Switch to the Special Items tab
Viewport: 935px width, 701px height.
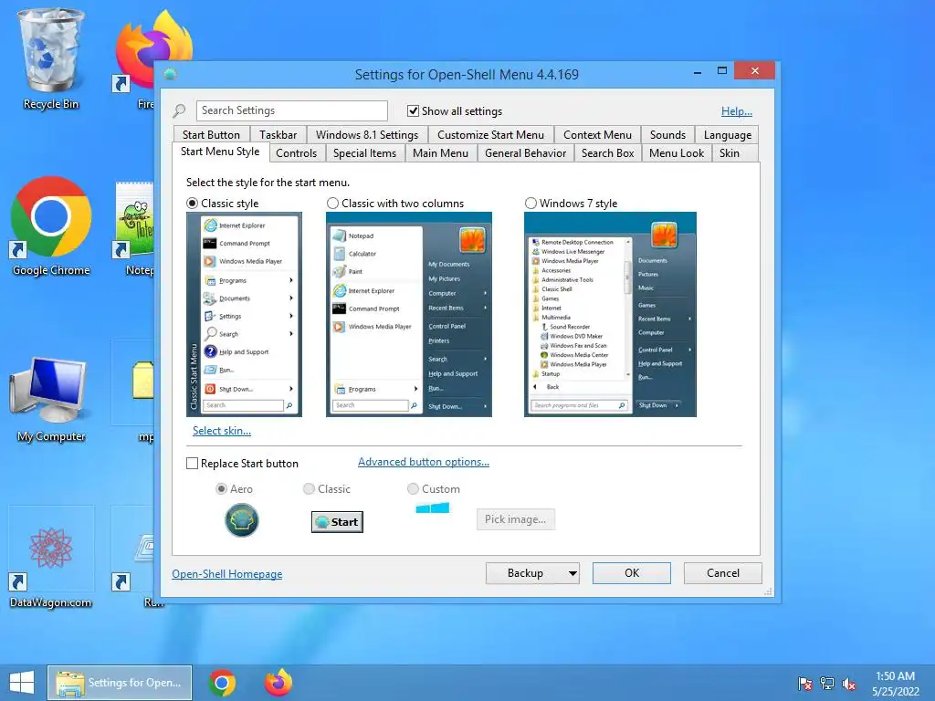[x=364, y=153]
